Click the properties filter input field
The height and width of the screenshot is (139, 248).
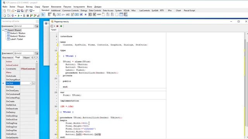(24, 53)
